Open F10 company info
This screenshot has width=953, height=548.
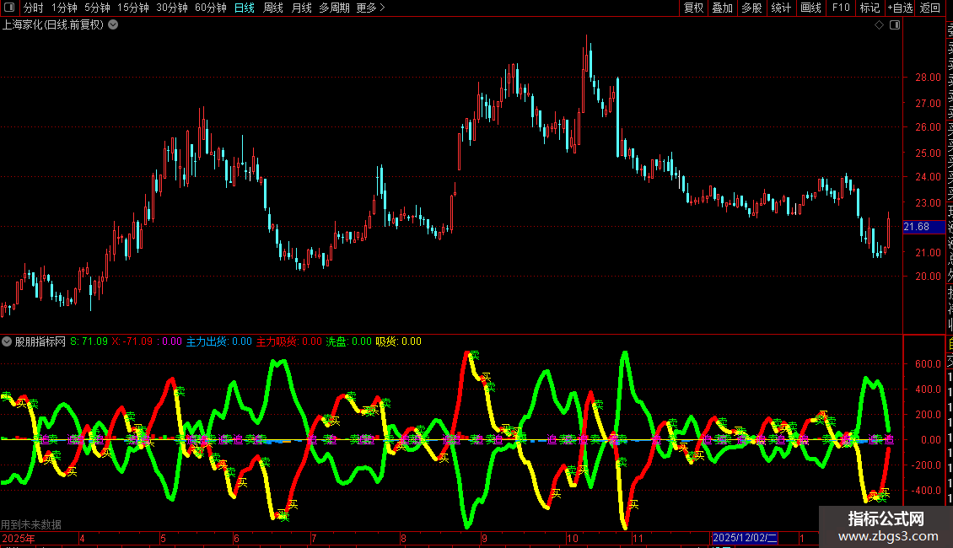[841, 8]
